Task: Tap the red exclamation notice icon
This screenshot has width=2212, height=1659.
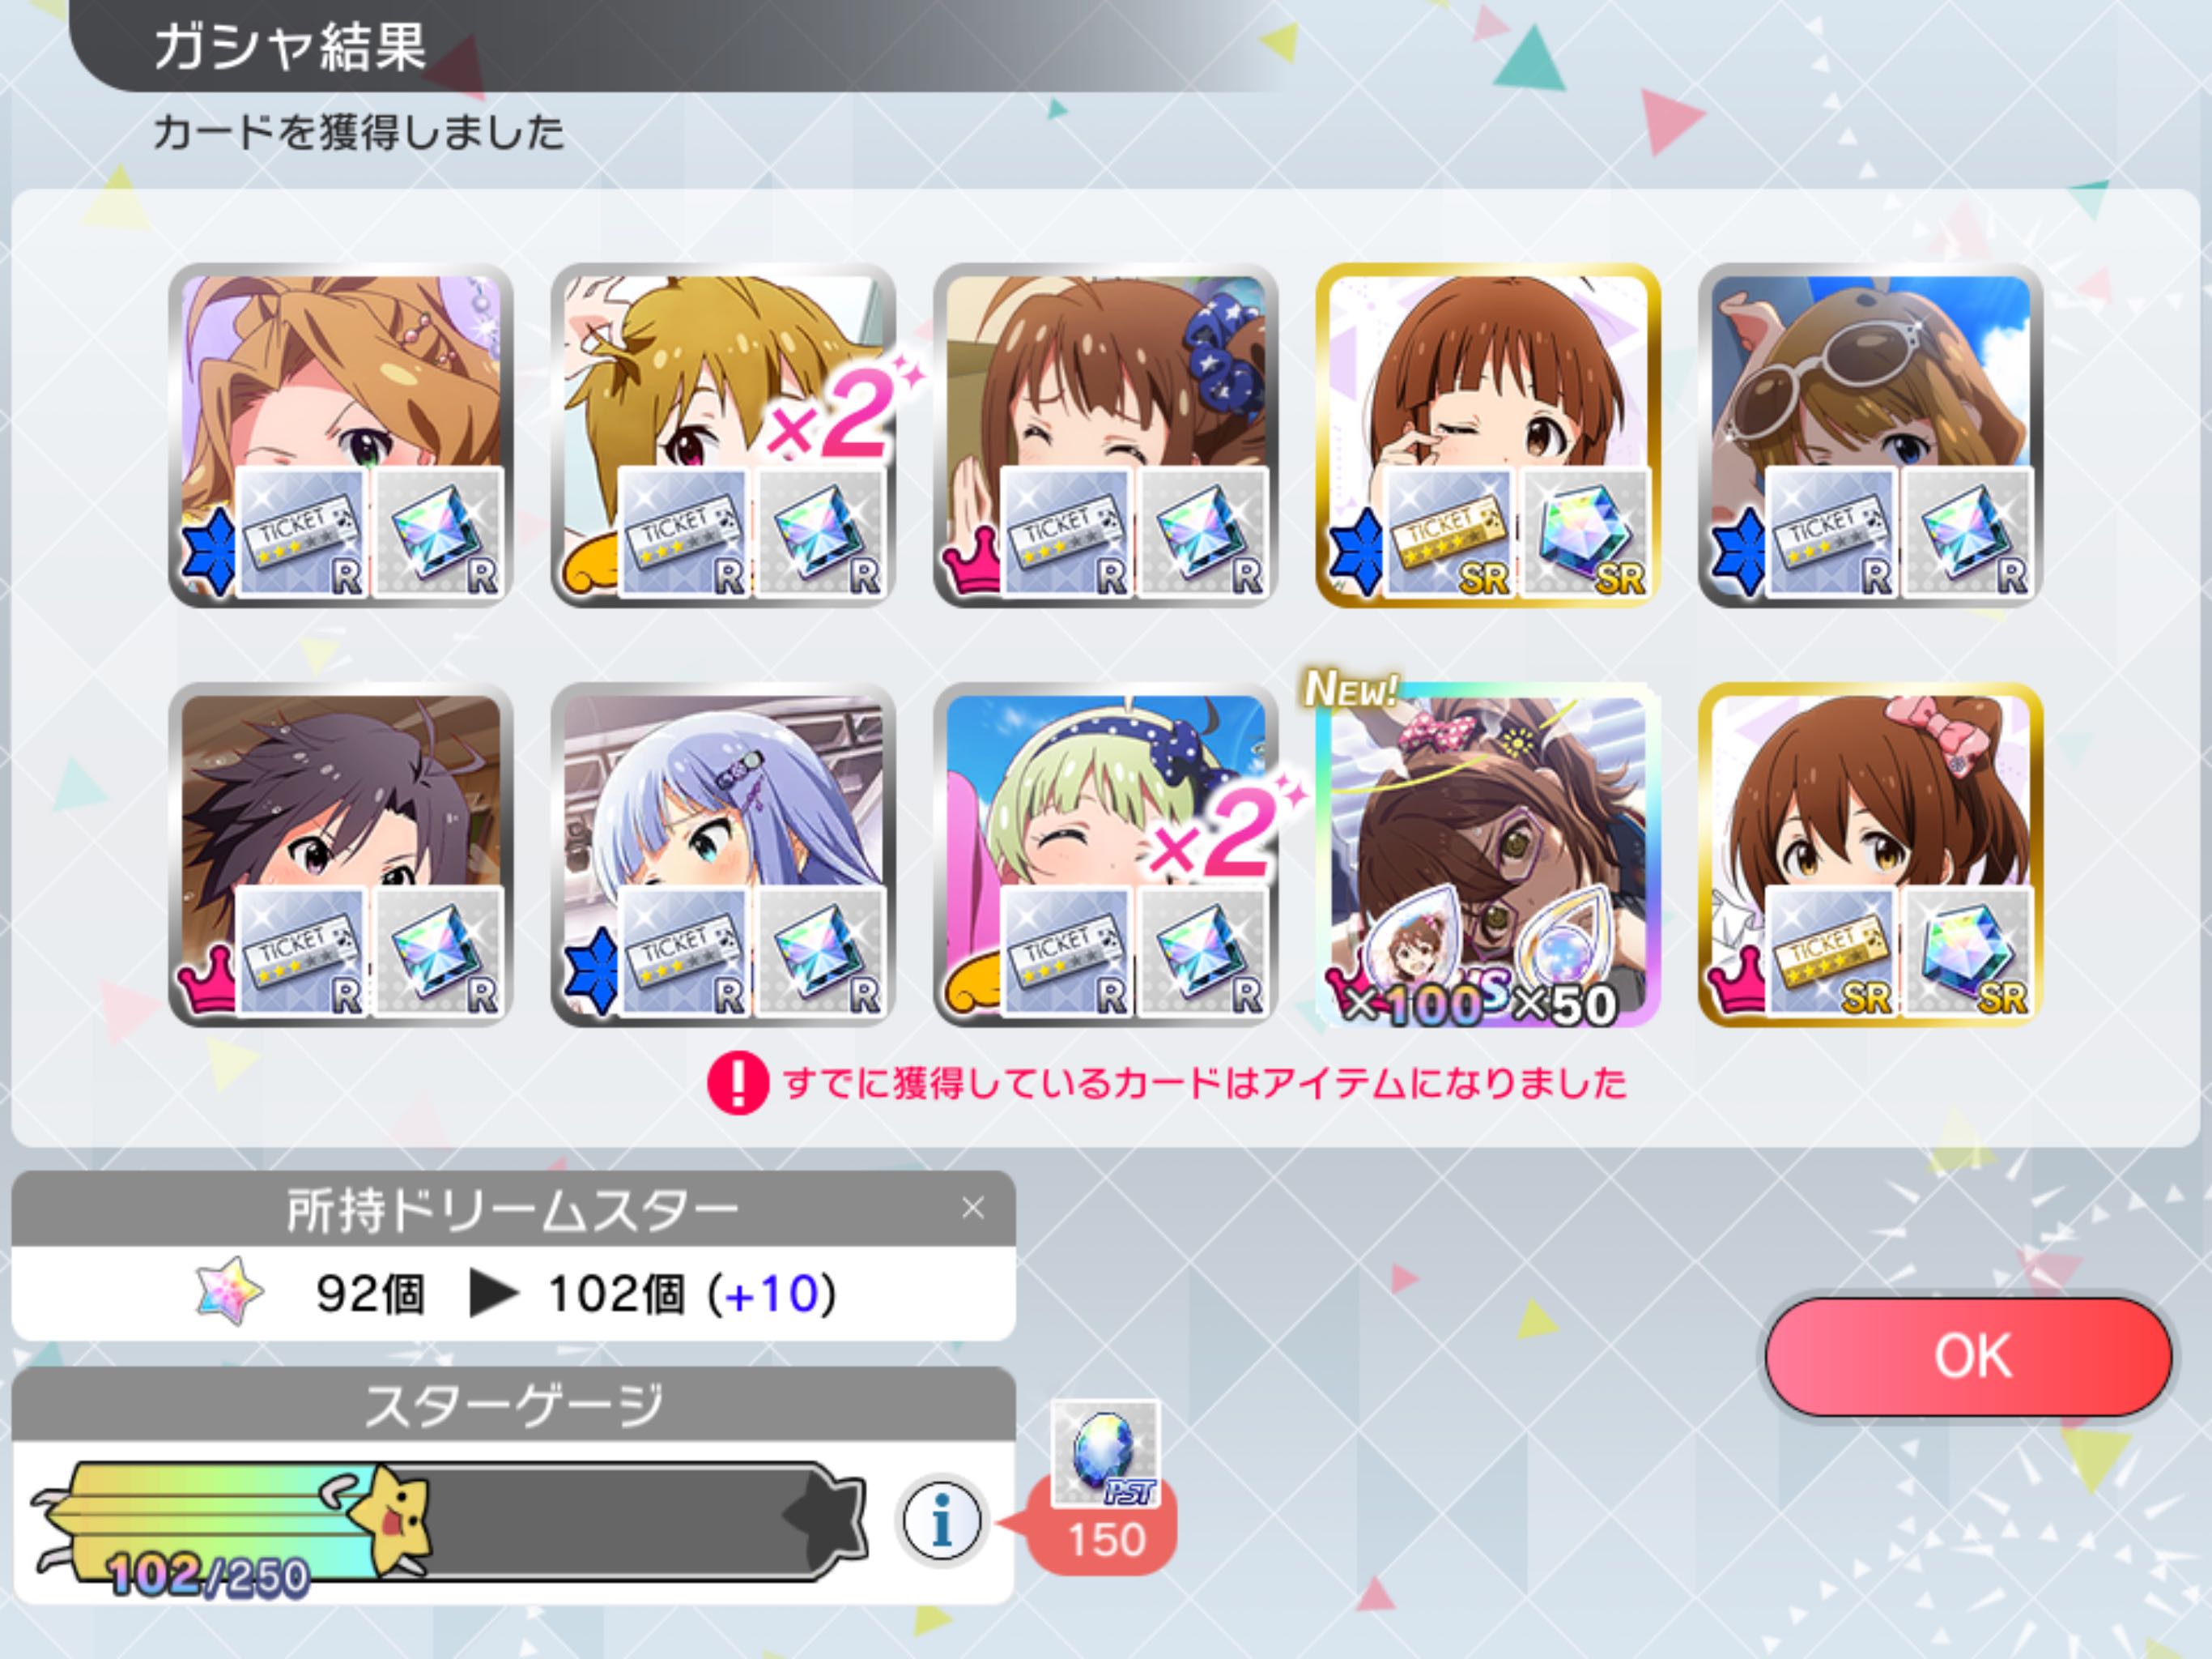Action: [x=737, y=1083]
